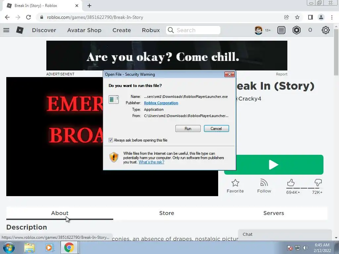Open the Chrome three-dot menu
Image resolution: width=339 pixels, height=254 pixels.
pos(332,17)
